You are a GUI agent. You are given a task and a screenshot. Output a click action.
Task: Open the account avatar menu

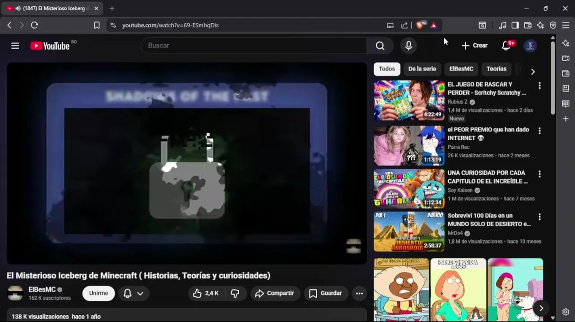(x=530, y=46)
